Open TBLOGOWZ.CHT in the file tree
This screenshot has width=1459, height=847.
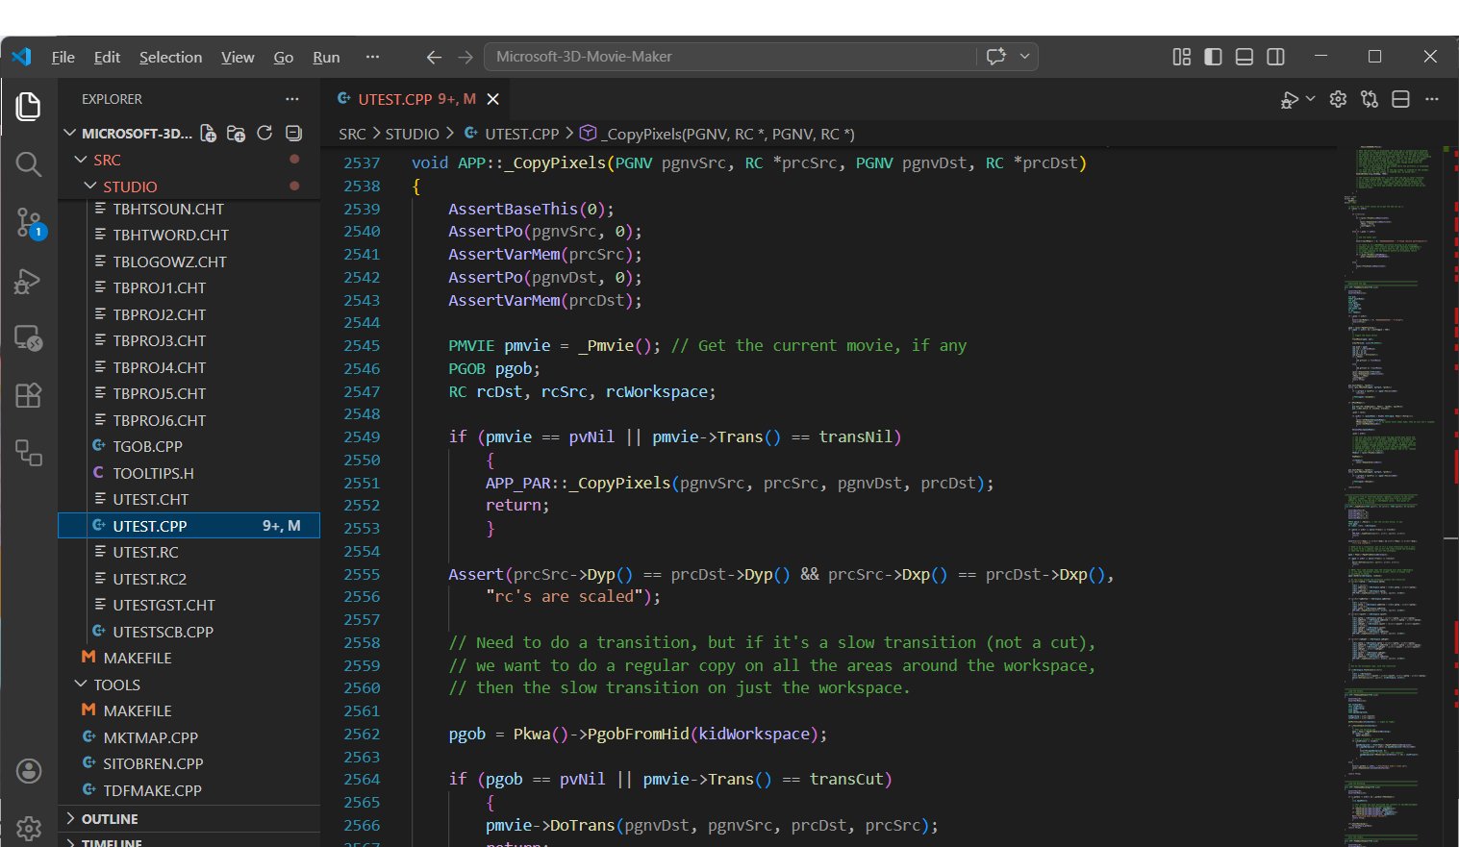click(169, 262)
